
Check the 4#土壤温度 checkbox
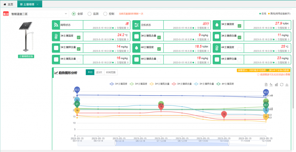[239, 49]
